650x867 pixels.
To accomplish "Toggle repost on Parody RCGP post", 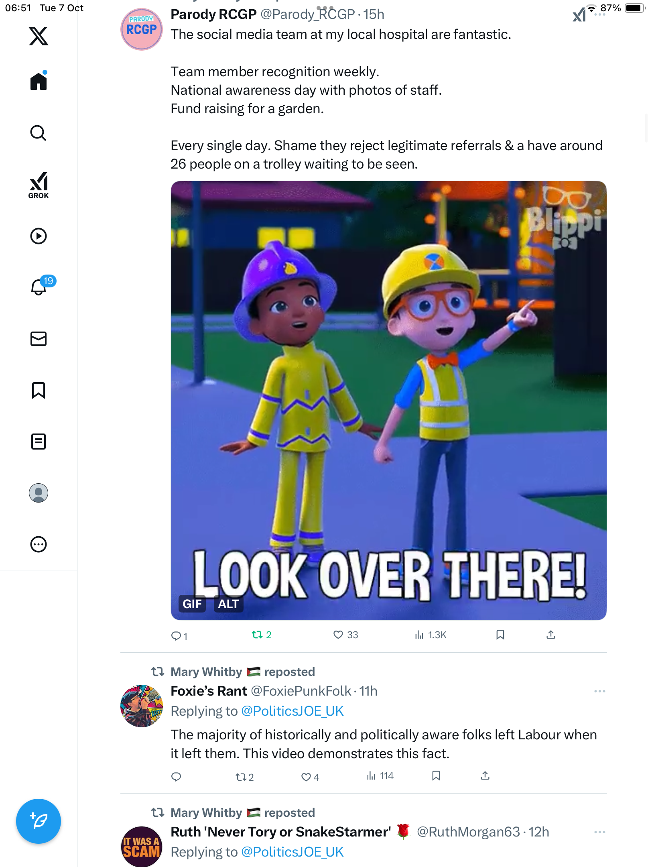I will [x=257, y=635].
